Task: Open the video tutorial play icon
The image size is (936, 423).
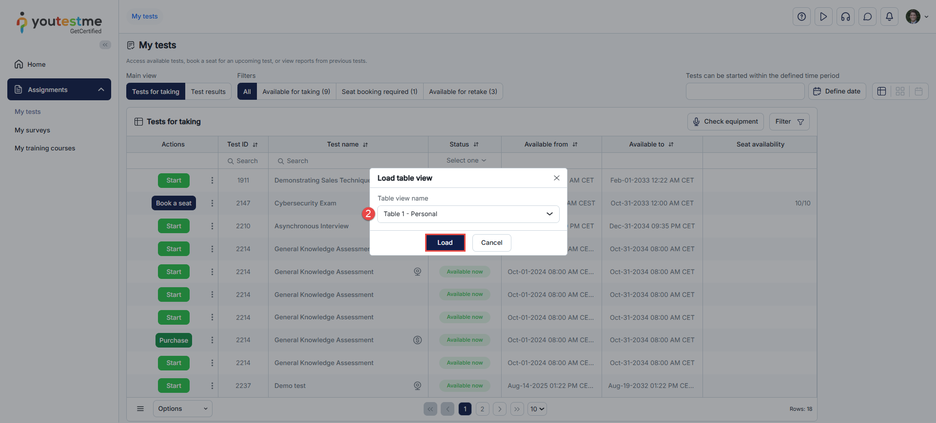Action: (x=823, y=17)
